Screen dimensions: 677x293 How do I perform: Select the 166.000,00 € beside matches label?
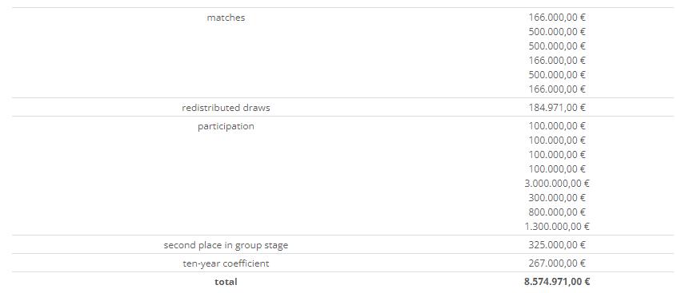coord(557,18)
